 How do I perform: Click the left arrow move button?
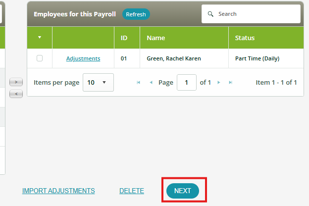[x=16, y=94]
